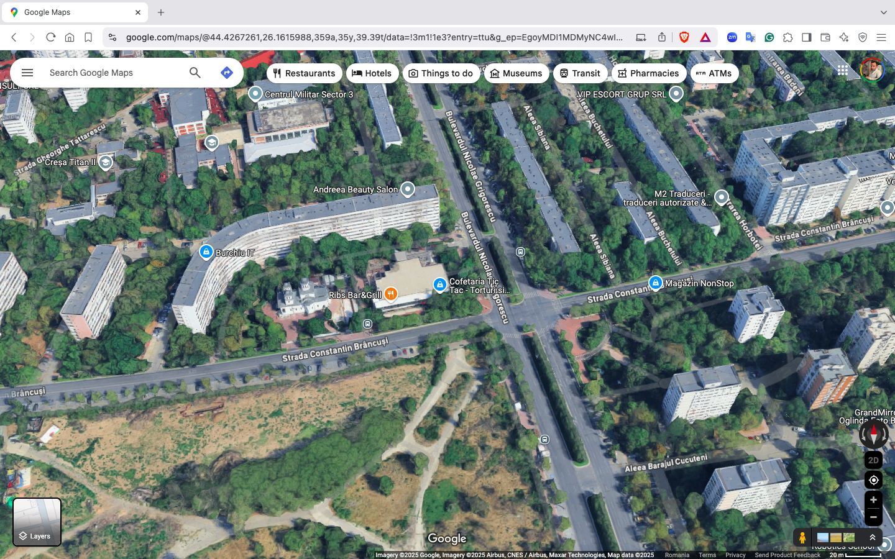
Task: Open the Google apps grid icon
Action: (843, 70)
